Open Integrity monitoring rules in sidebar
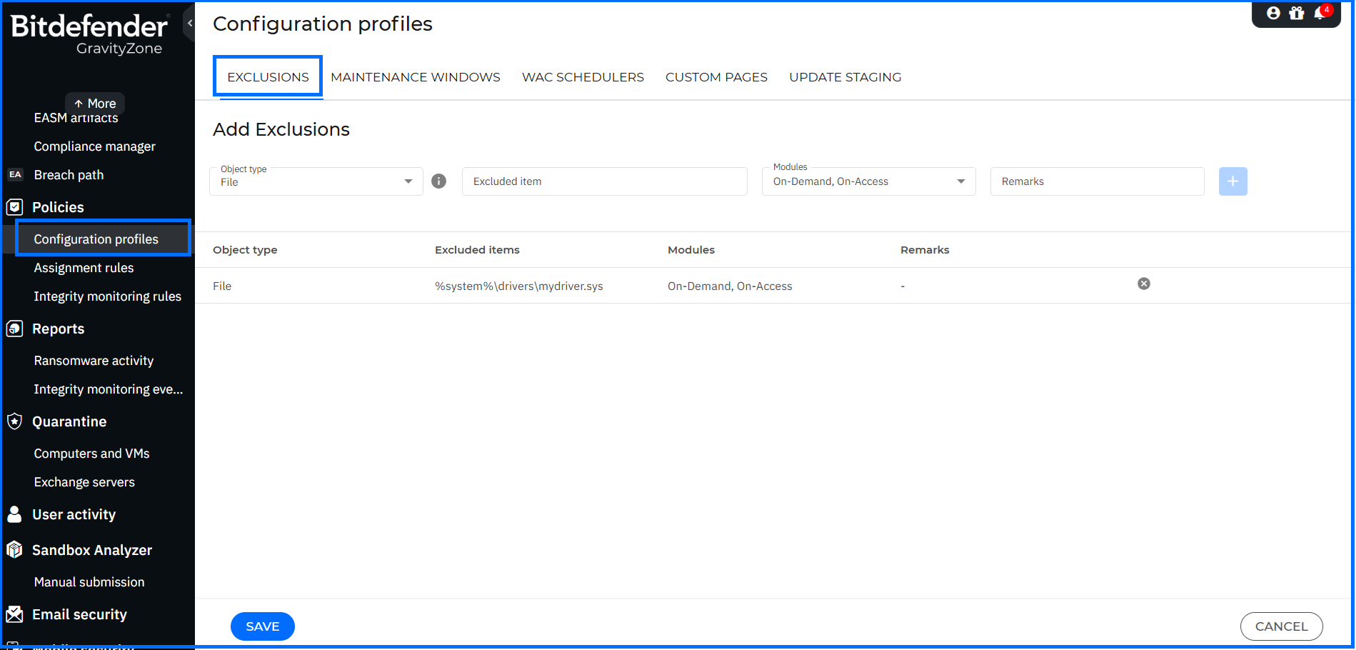 point(108,296)
